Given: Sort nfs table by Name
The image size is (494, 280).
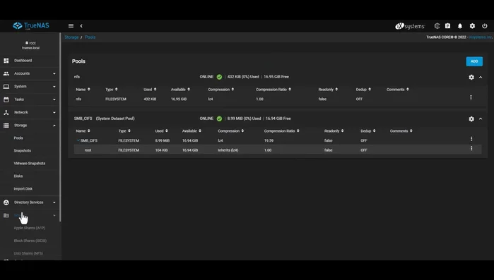Looking at the screenshot, I should [x=83, y=90].
